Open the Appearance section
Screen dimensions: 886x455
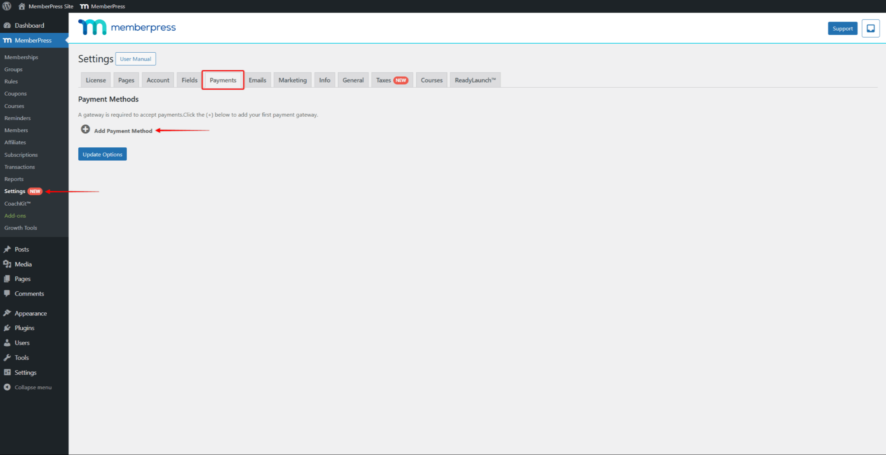click(x=30, y=313)
